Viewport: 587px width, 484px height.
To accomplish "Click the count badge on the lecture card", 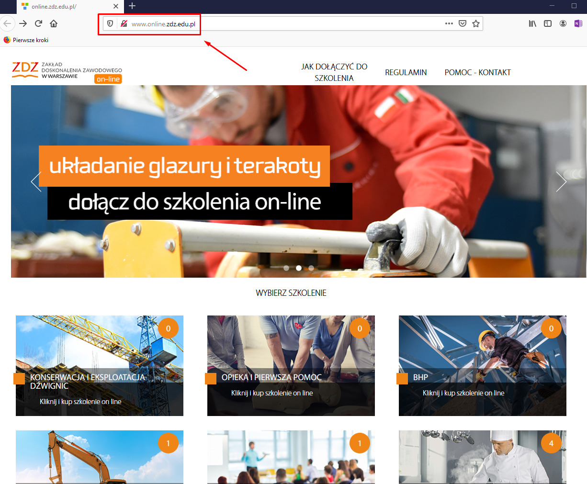I will click(x=360, y=443).
